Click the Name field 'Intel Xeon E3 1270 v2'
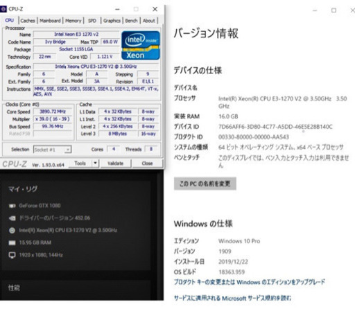 (76, 35)
